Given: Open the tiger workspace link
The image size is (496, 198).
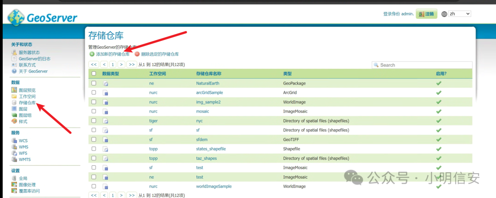Looking at the screenshot, I should pyautogui.click(x=153, y=121).
